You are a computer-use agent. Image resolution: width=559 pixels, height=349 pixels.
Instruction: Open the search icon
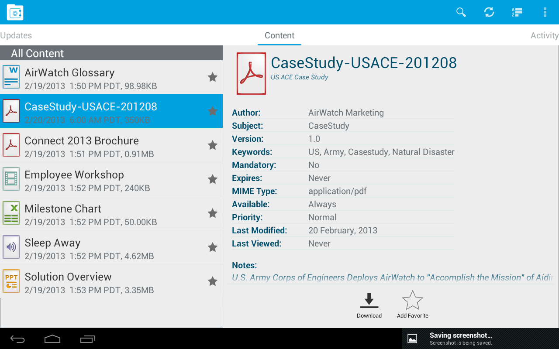tap(461, 12)
